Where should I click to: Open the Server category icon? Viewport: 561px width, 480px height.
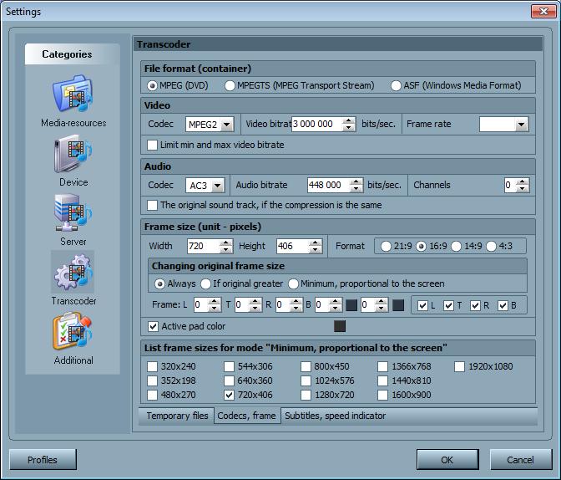[73, 213]
